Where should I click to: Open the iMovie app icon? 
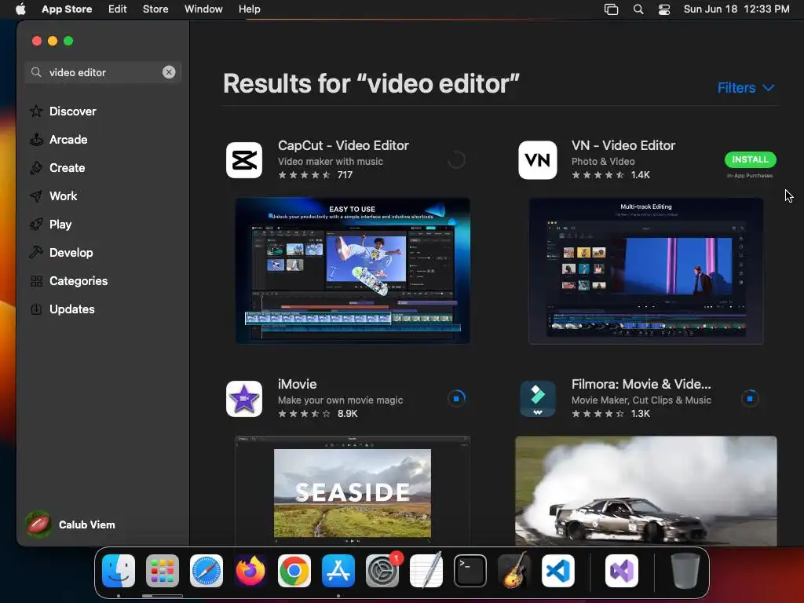point(244,398)
